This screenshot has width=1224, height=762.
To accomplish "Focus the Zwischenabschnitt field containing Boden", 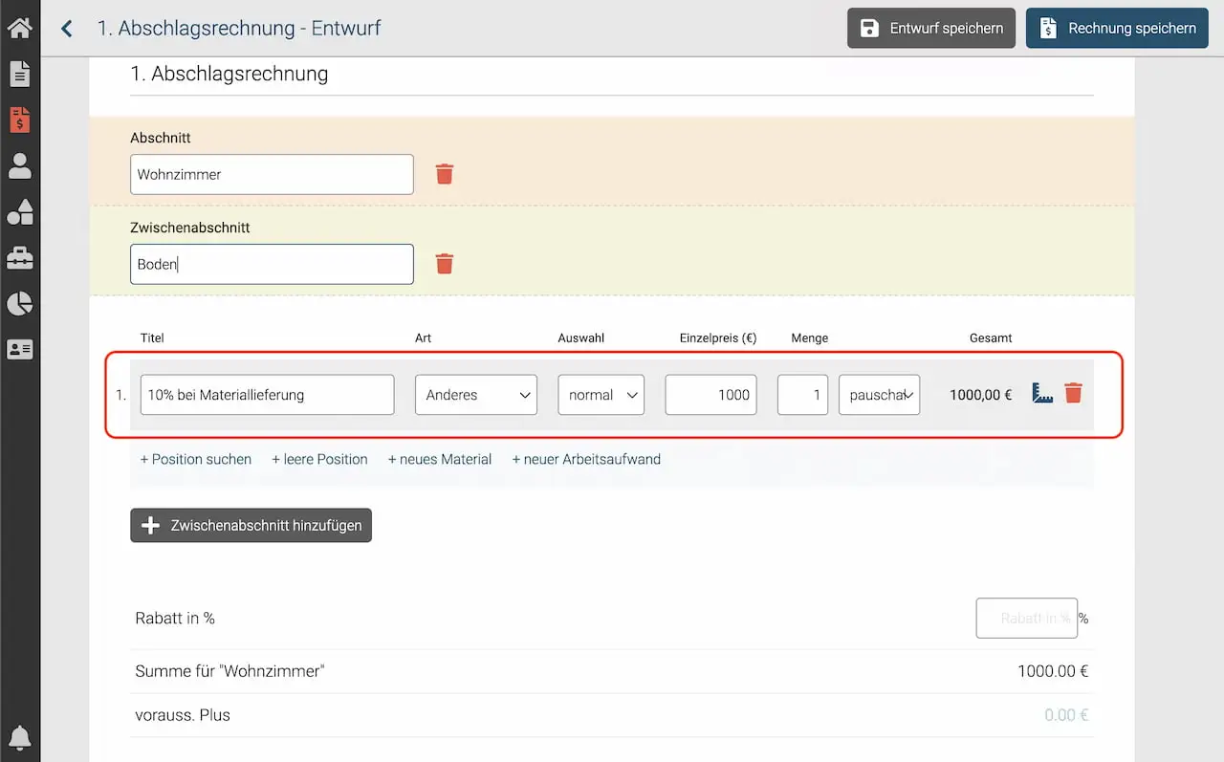I will tap(273, 264).
